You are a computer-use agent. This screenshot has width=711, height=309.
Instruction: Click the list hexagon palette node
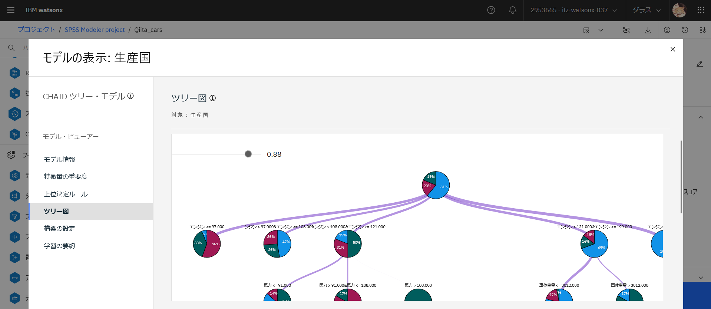(x=15, y=196)
